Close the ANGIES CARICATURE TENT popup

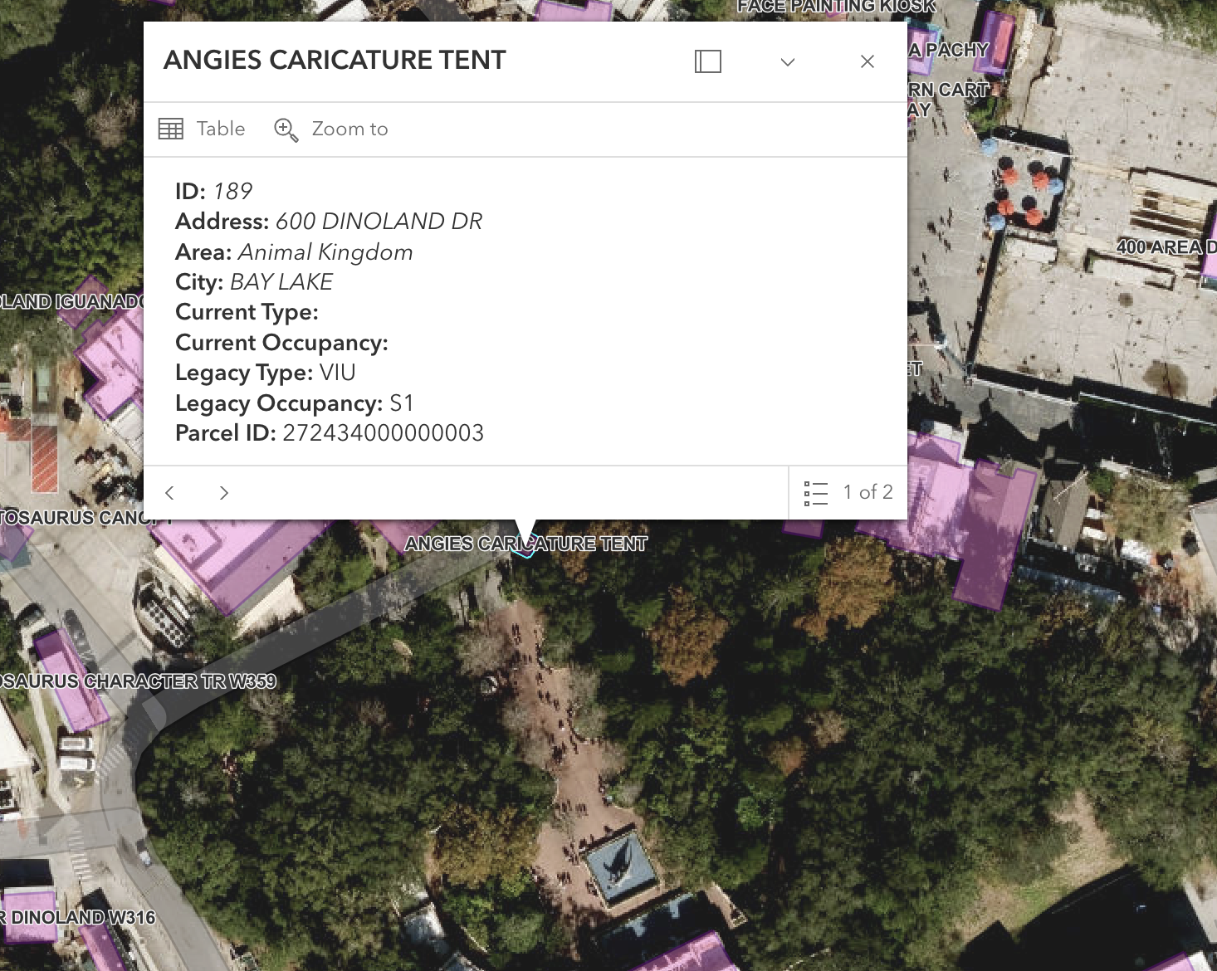[x=868, y=61]
